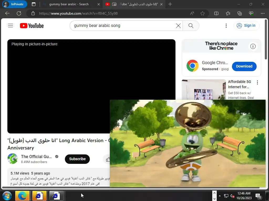Open the tab actions menu icon
The height and width of the screenshot is (201, 269).
(34, 4)
